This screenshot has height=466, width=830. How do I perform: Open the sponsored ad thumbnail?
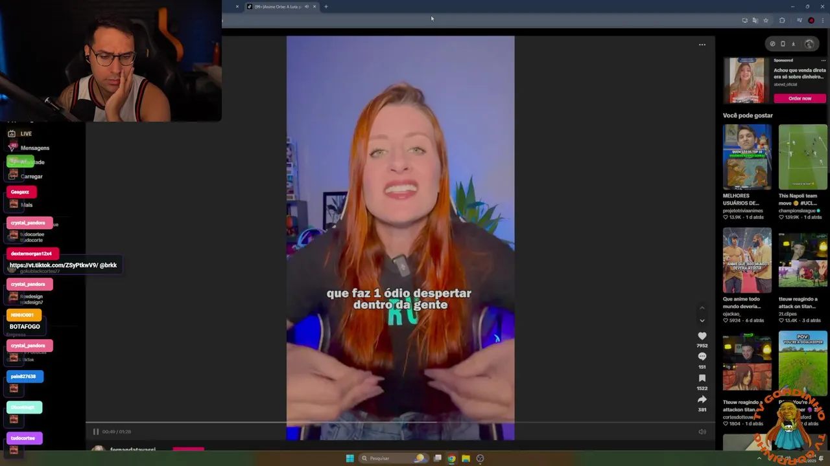(746, 80)
